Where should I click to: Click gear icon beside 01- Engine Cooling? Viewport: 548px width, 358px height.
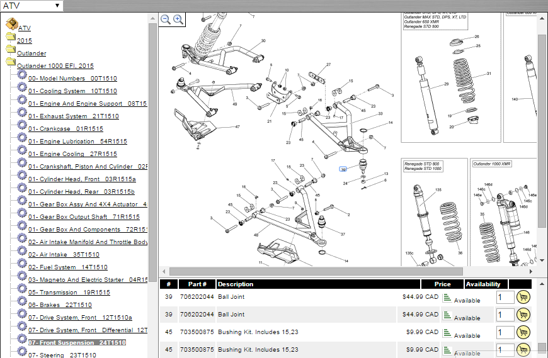[x=22, y=150]
